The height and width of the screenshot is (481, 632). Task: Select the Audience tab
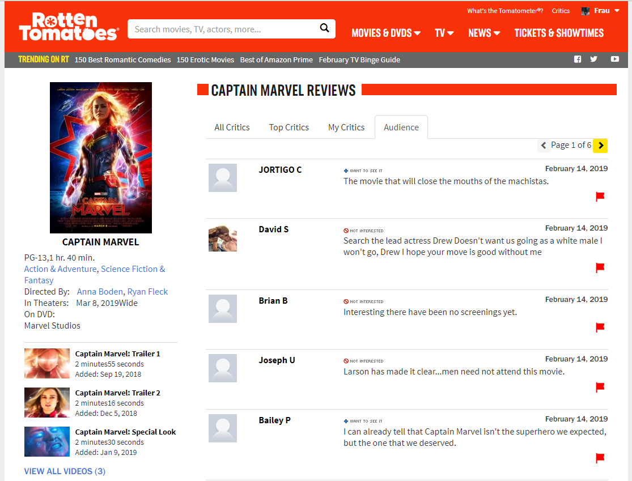[401, 127]
